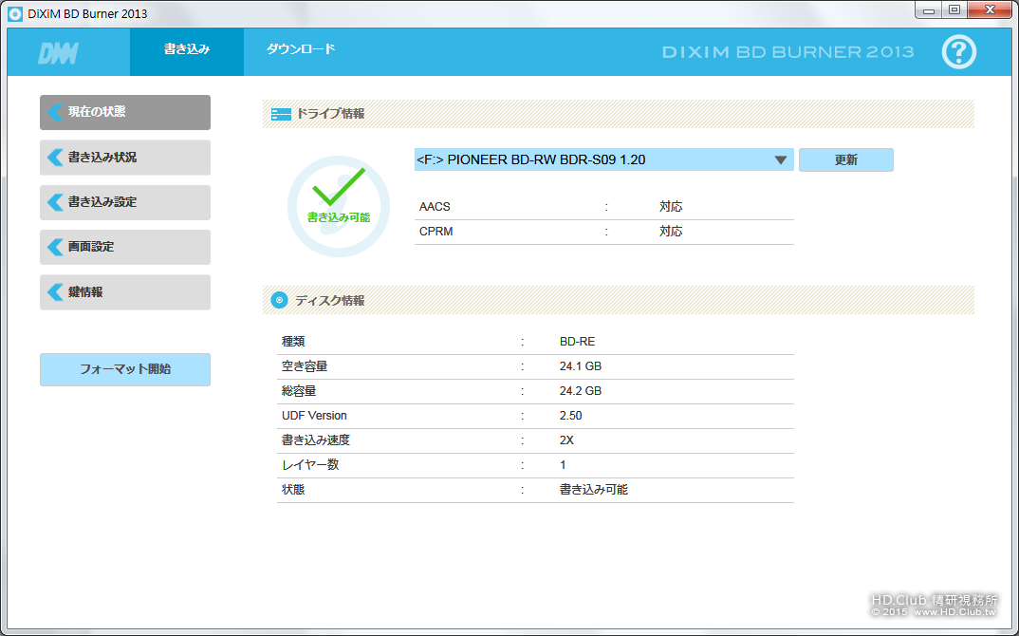
Task: Click the drive information section icon
Action: pyautogui.click(x=281, y=115)
